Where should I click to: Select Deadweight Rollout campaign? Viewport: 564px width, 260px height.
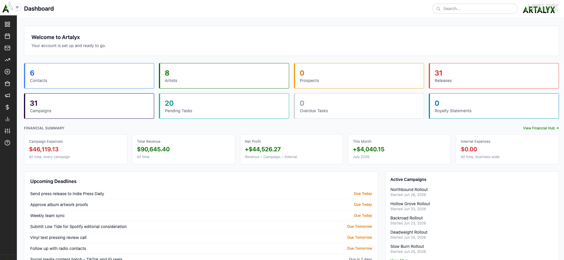(x=409, y=232)
